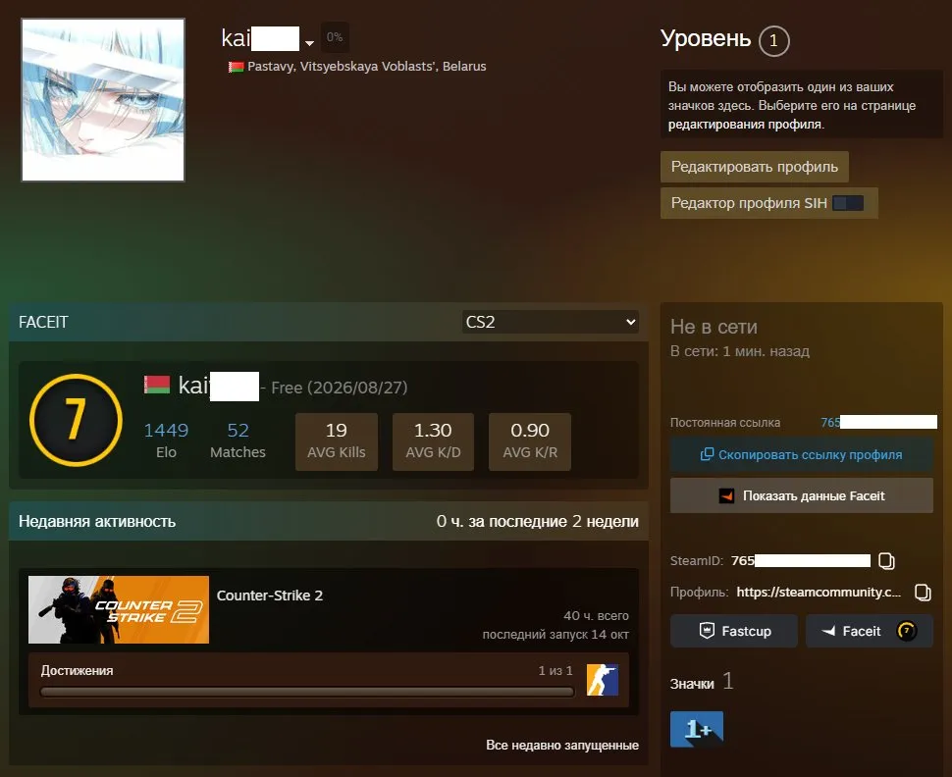Screen dimensions: 952x777
Task: Click the Fastcup button
Action: click(x=734, y=632)
